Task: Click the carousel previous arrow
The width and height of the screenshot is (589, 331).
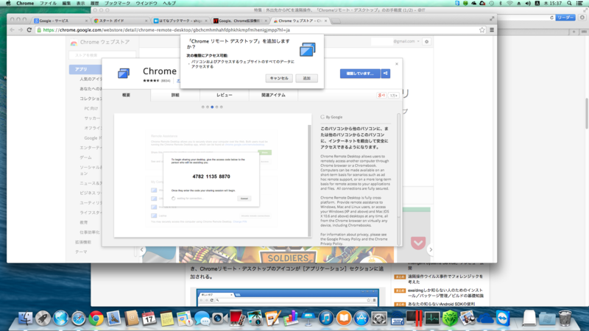Action: (142, 249)
